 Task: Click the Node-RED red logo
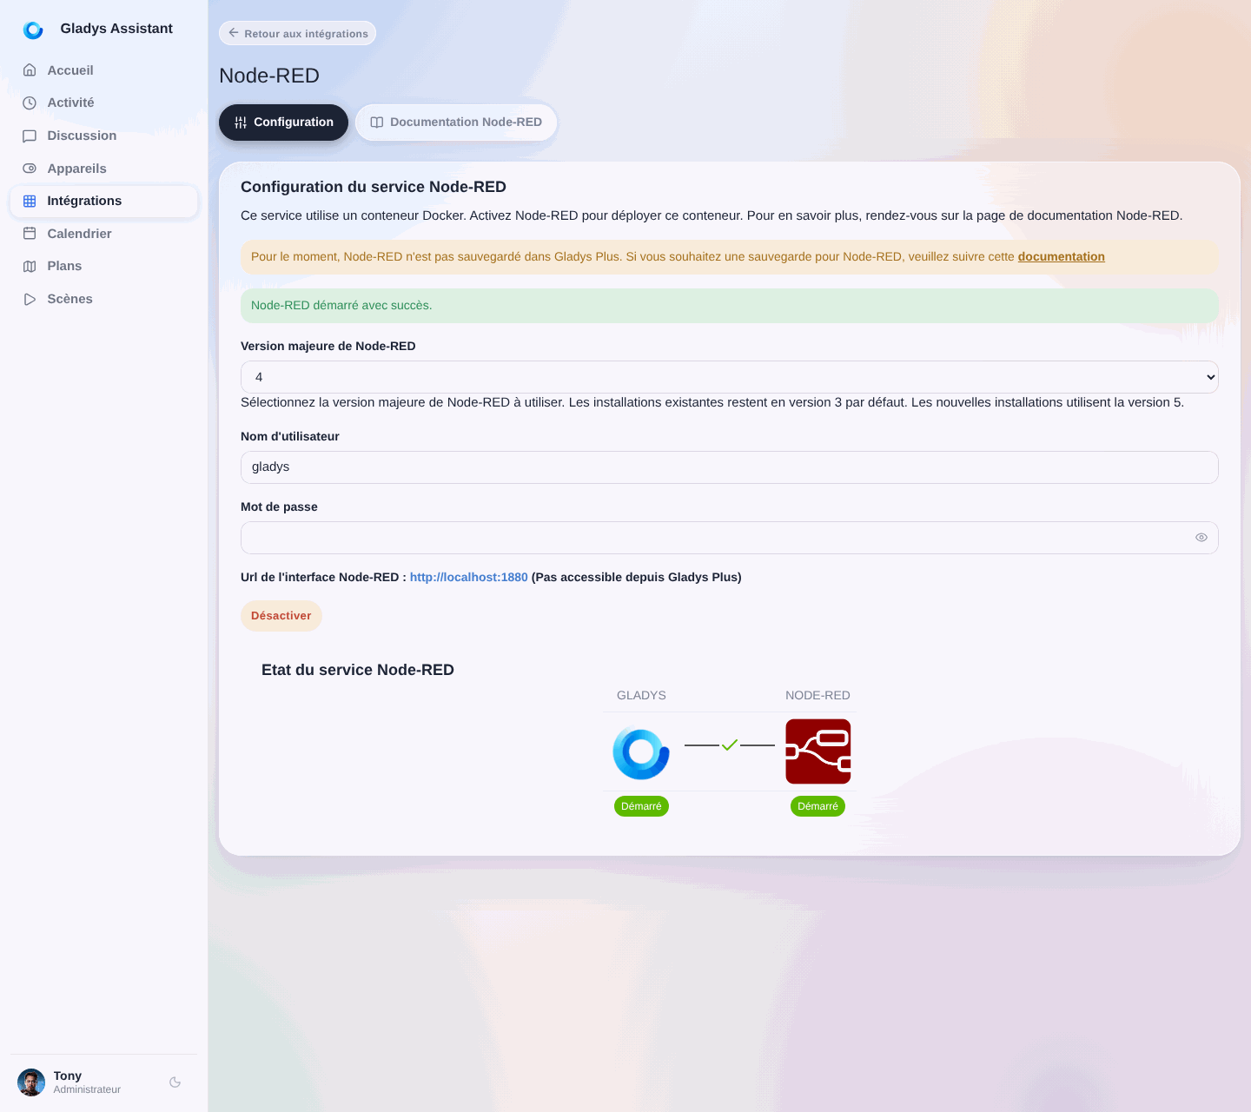tap(818, 751)
